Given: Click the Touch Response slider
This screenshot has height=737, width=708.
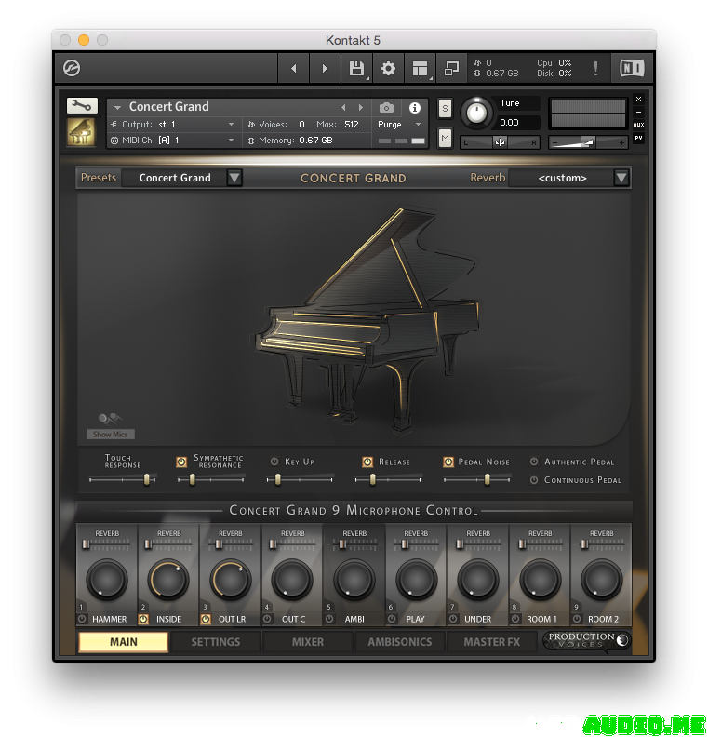Looking at the screenshot, I should click(123, 479).
